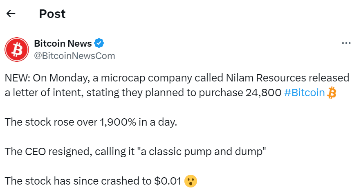This screenshot has height=194, width=361.
Task: Open the @BitcoinNewsCom handle link
Action: [74, 55]
